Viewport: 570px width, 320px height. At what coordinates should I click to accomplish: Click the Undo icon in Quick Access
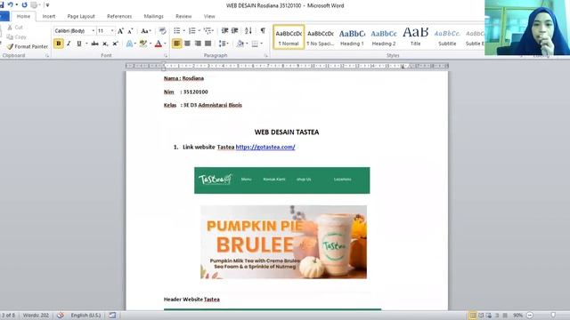tap(10, 4)
